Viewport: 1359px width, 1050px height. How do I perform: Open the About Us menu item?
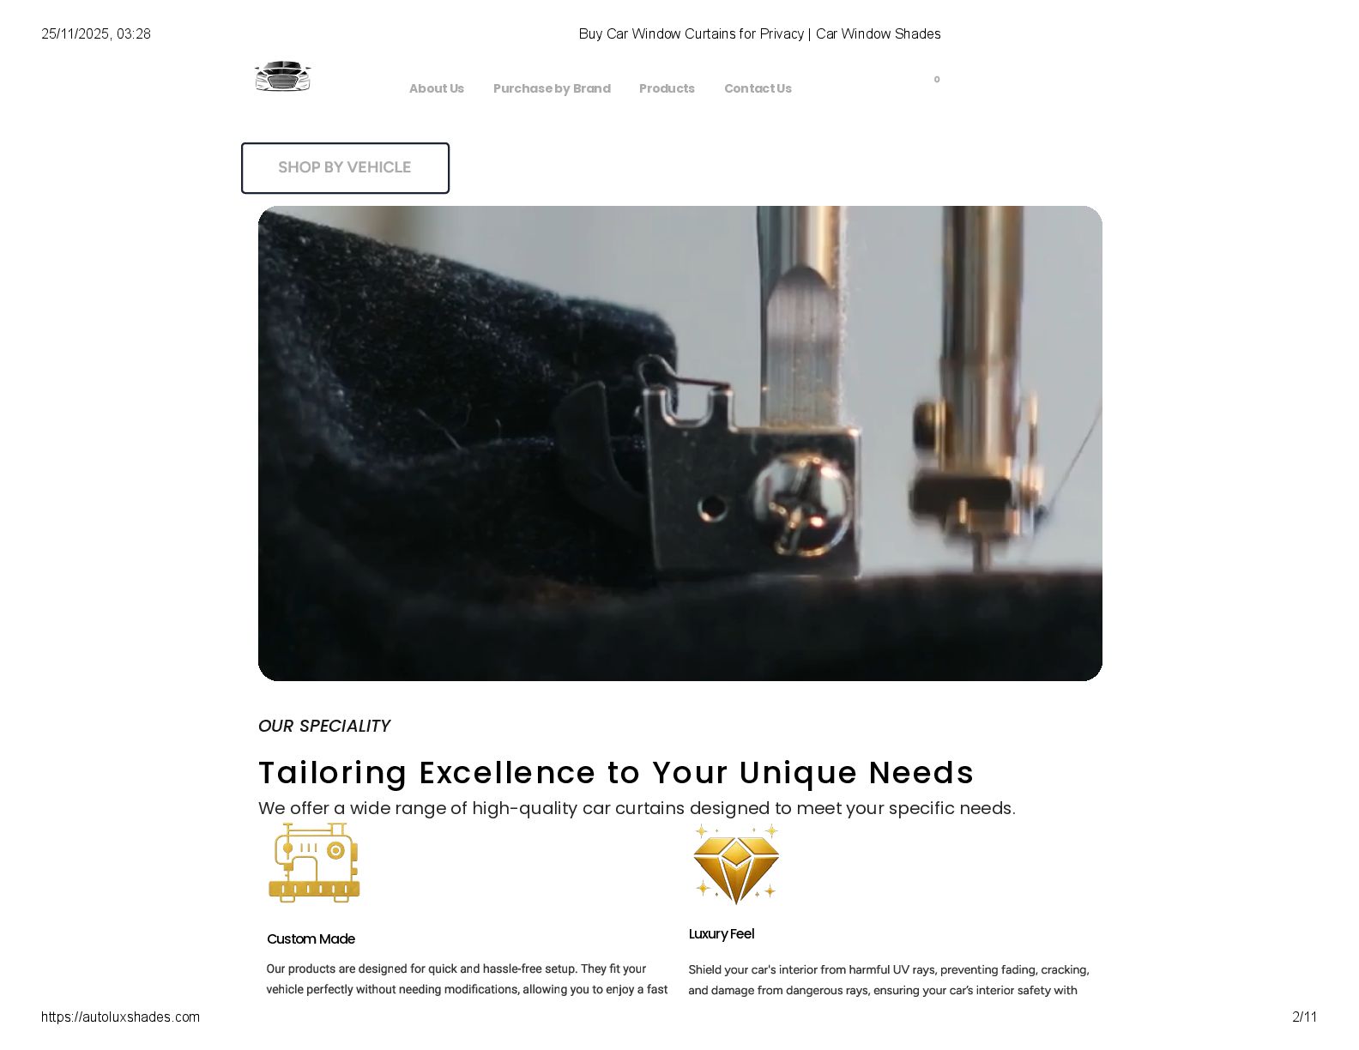[437, 88]
